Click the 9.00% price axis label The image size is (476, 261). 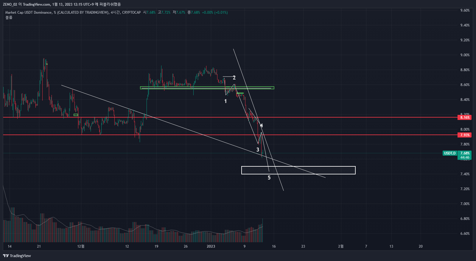[465, 55]
